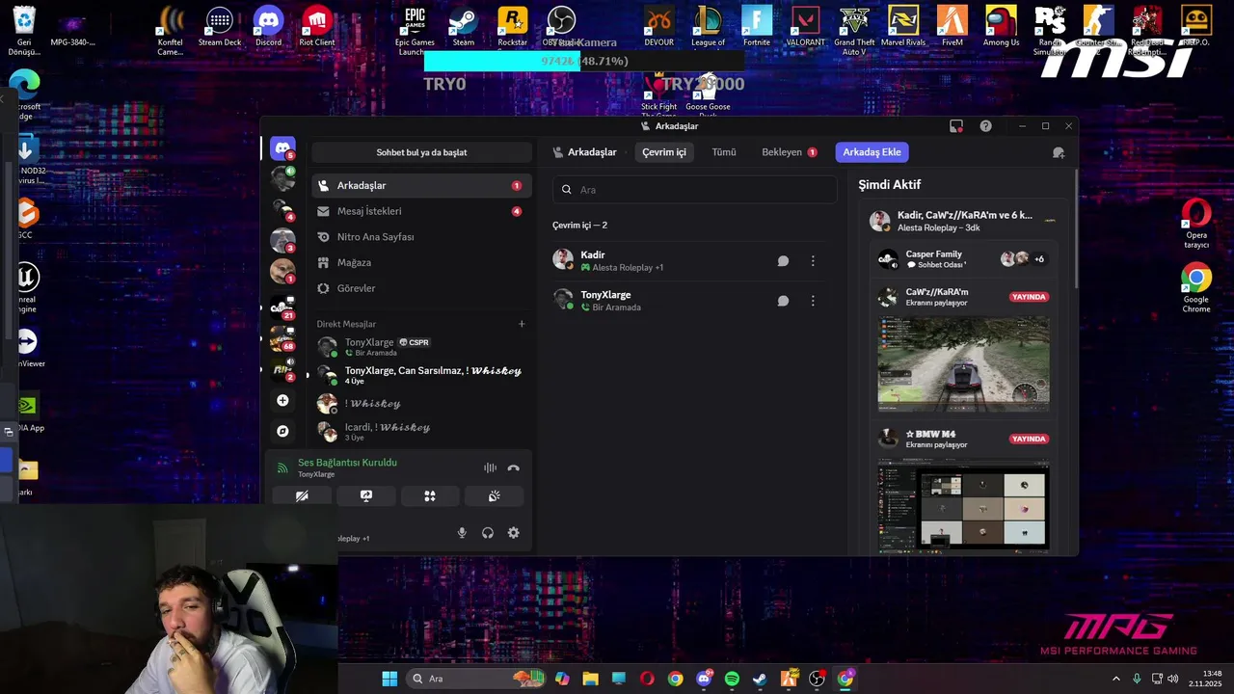The width and height of the screenshot is (1234, 694).
Task: Click Add a Server plus icon
Action: [x=282, y=400]
